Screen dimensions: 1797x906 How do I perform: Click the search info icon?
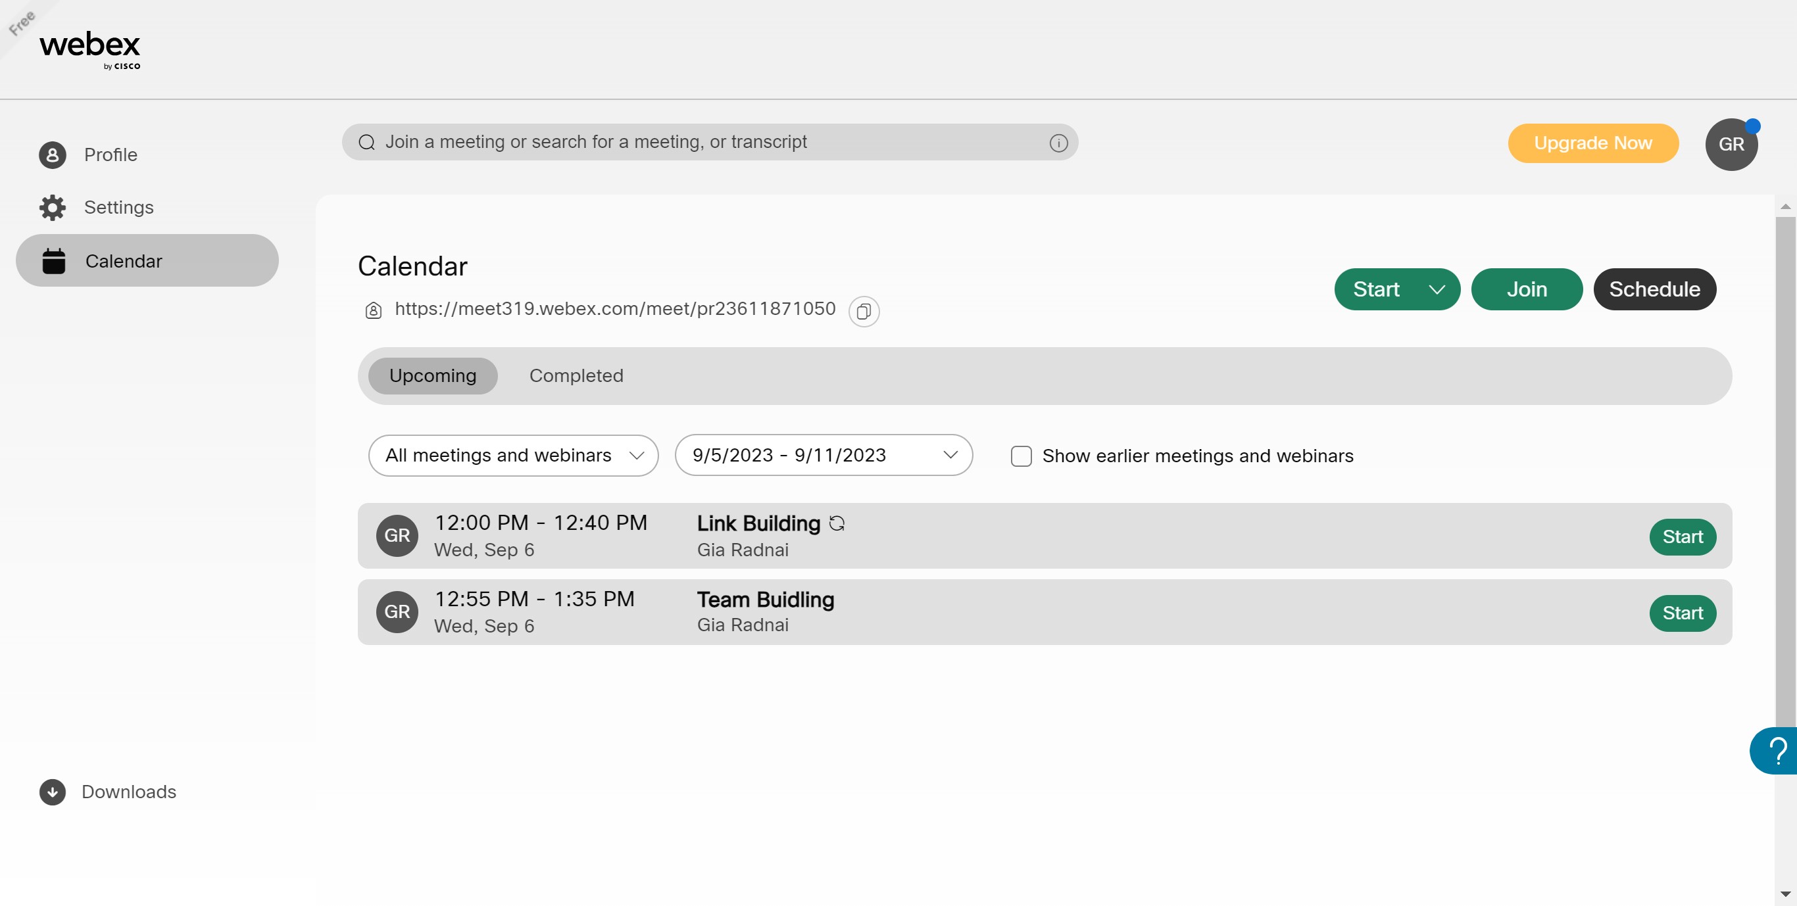coord(1058,143)
